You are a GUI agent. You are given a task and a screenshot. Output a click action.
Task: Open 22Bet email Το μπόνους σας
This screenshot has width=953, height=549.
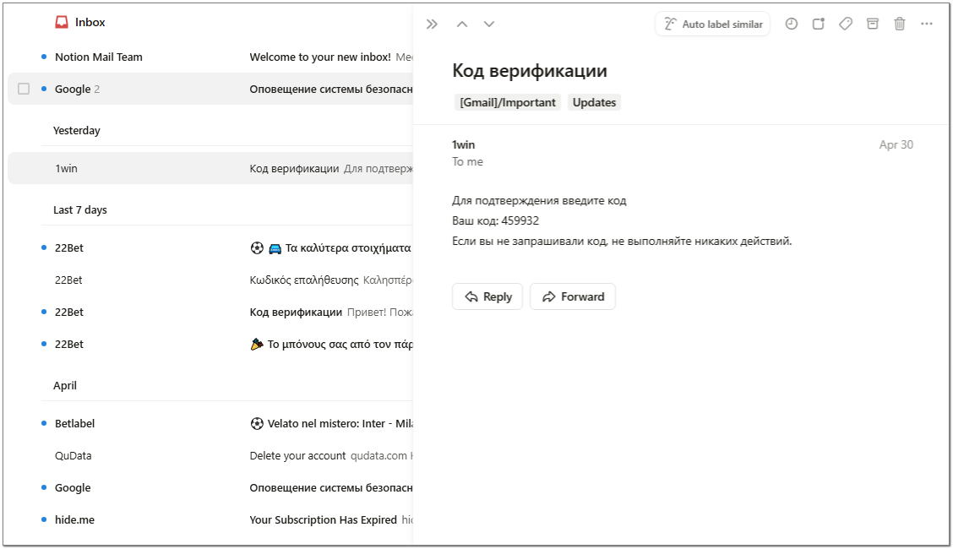(x=210, y=344)
